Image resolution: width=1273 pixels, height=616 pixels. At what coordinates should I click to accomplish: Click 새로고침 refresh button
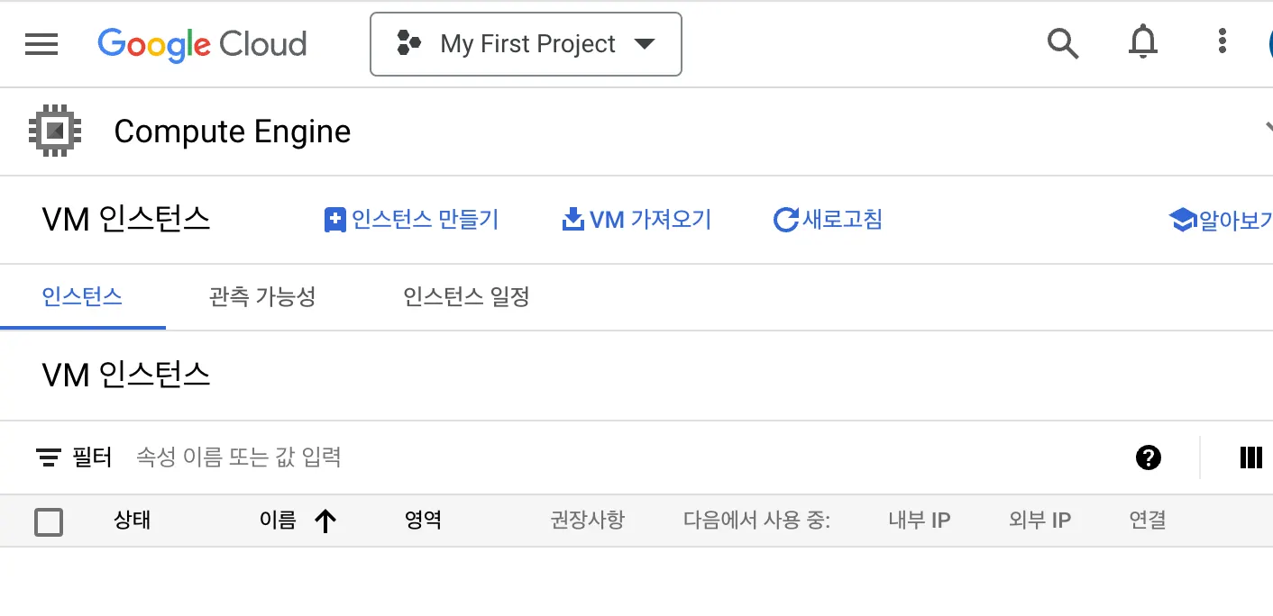coord(828,219)
